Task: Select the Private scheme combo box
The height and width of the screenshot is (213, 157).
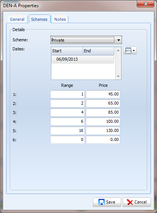Action: (x=86, y=40)
